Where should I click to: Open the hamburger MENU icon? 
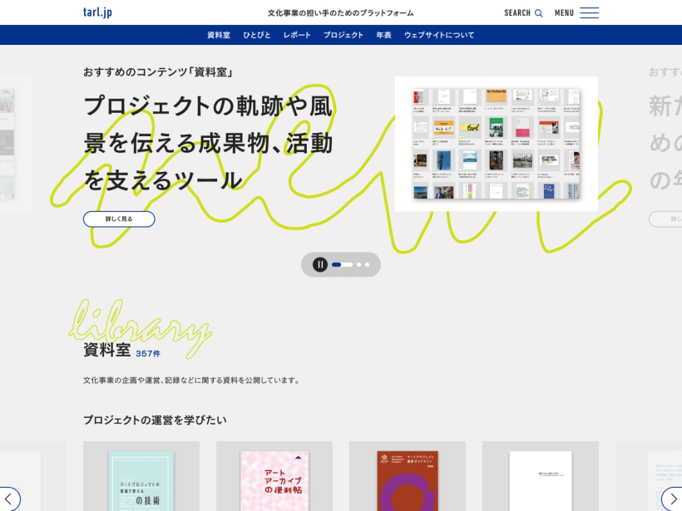pos(590,13)
